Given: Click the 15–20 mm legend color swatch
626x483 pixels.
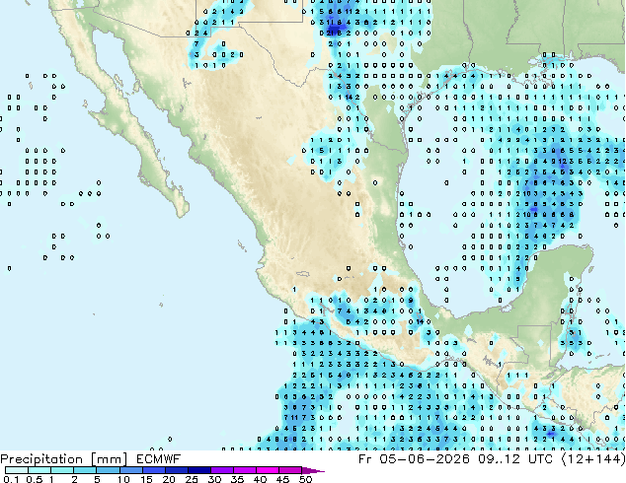Looking at the screenshot, I should coord(154,470).
